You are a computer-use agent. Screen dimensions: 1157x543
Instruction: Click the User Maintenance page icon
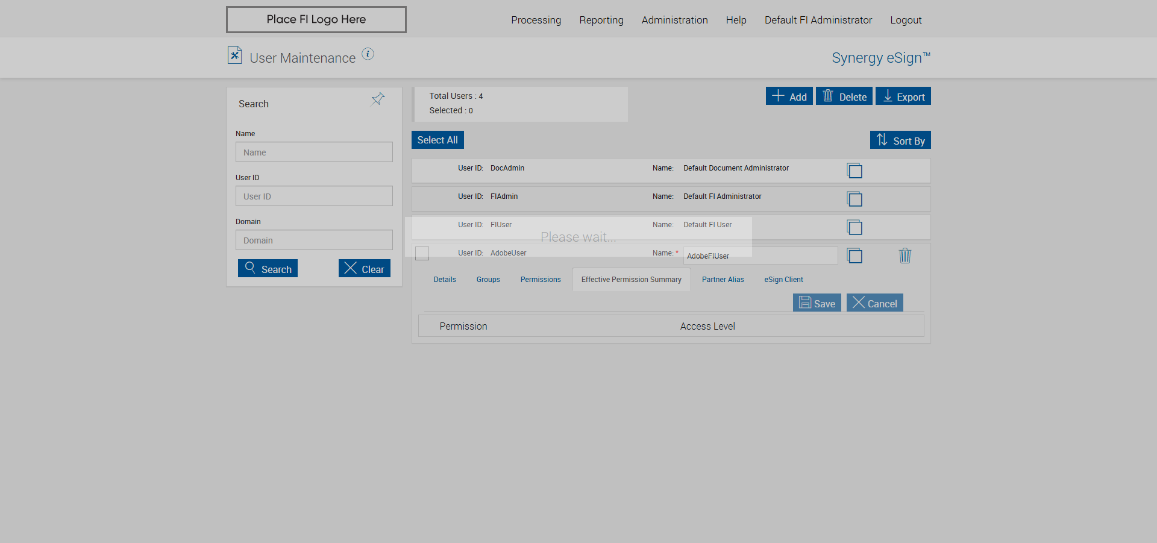tap(234, 55)
